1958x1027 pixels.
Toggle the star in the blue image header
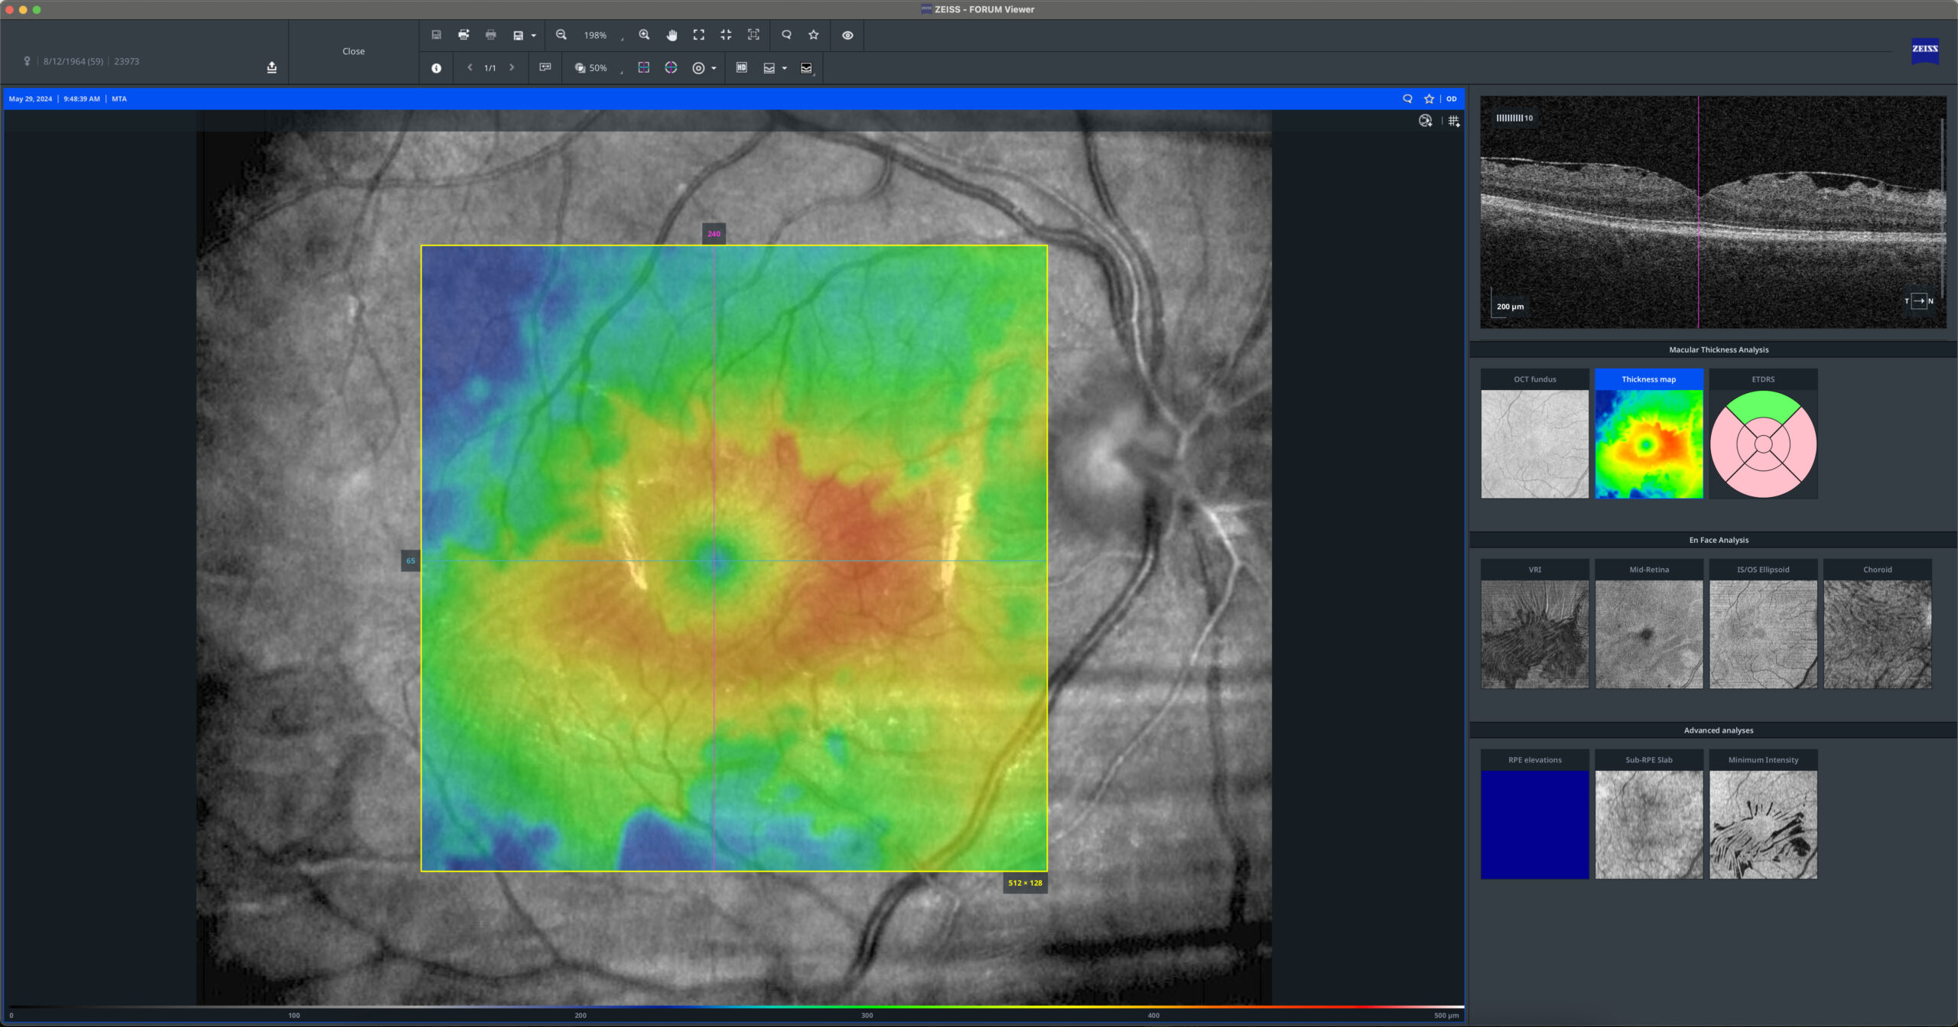pos(1429,99)
